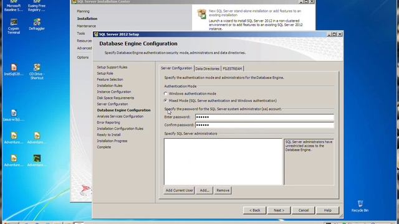
Task: Click the Disk Space Requirements step
Action: [115, 98]
